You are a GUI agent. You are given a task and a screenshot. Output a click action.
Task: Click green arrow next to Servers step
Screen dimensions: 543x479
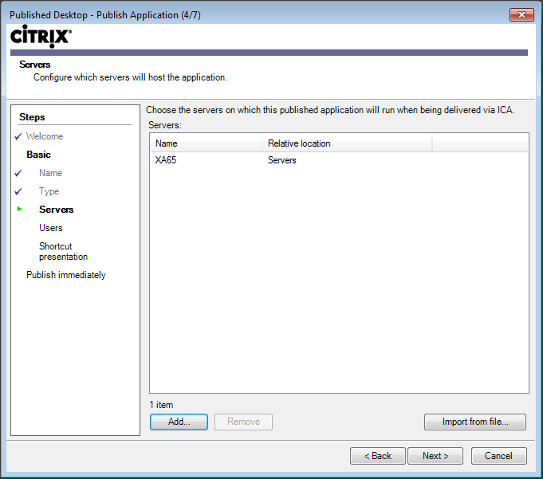point(18,210)
